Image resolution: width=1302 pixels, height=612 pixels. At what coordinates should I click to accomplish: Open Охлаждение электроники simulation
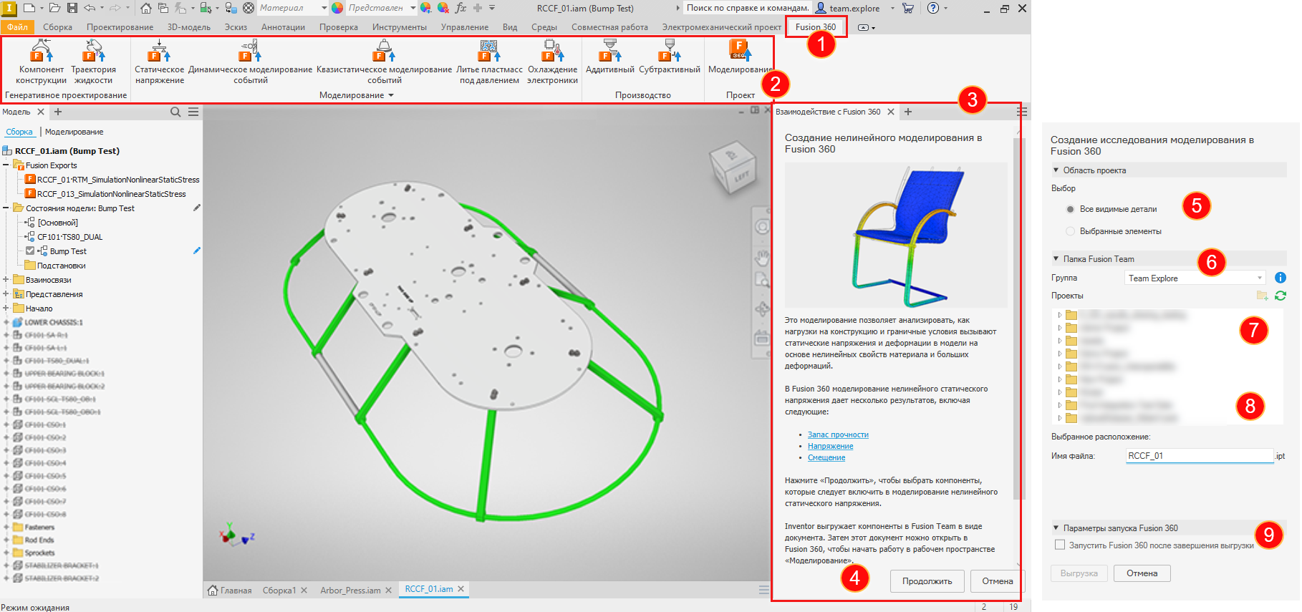(x=552, y=62)
